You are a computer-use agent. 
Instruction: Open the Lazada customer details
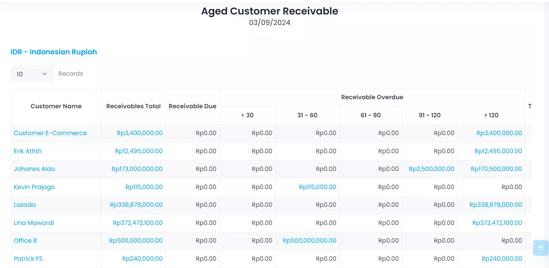[25, 205]
